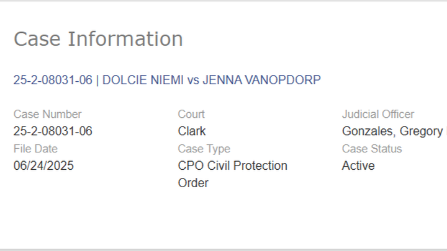Select the case number value below Case Number label

(53, 131)
